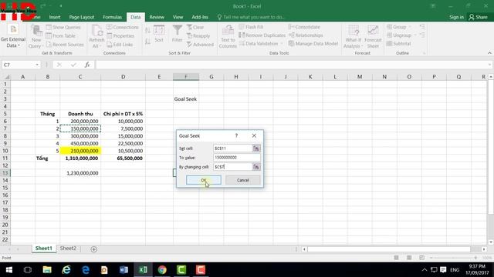Click Subtotal
The width and height of the screenshot is (494, 277).
[398, 44]
